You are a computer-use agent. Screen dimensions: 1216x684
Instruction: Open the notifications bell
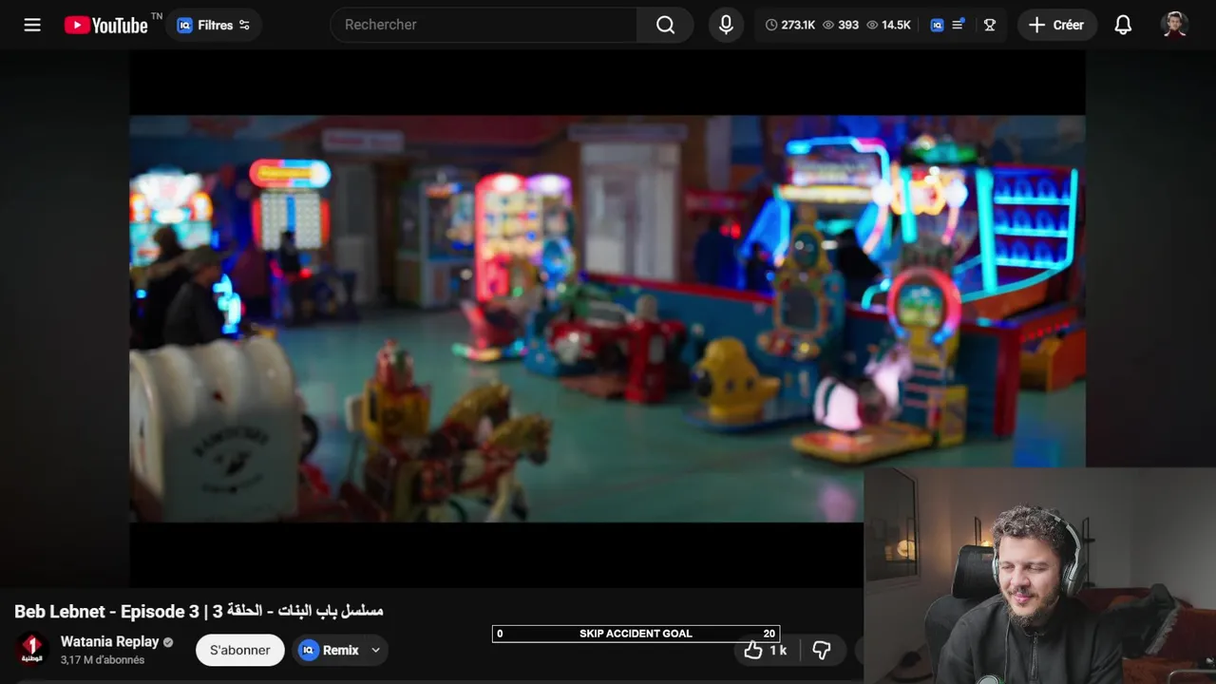pos(1123,25)
